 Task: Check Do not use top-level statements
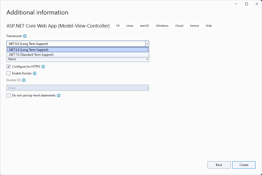(9, 95)
